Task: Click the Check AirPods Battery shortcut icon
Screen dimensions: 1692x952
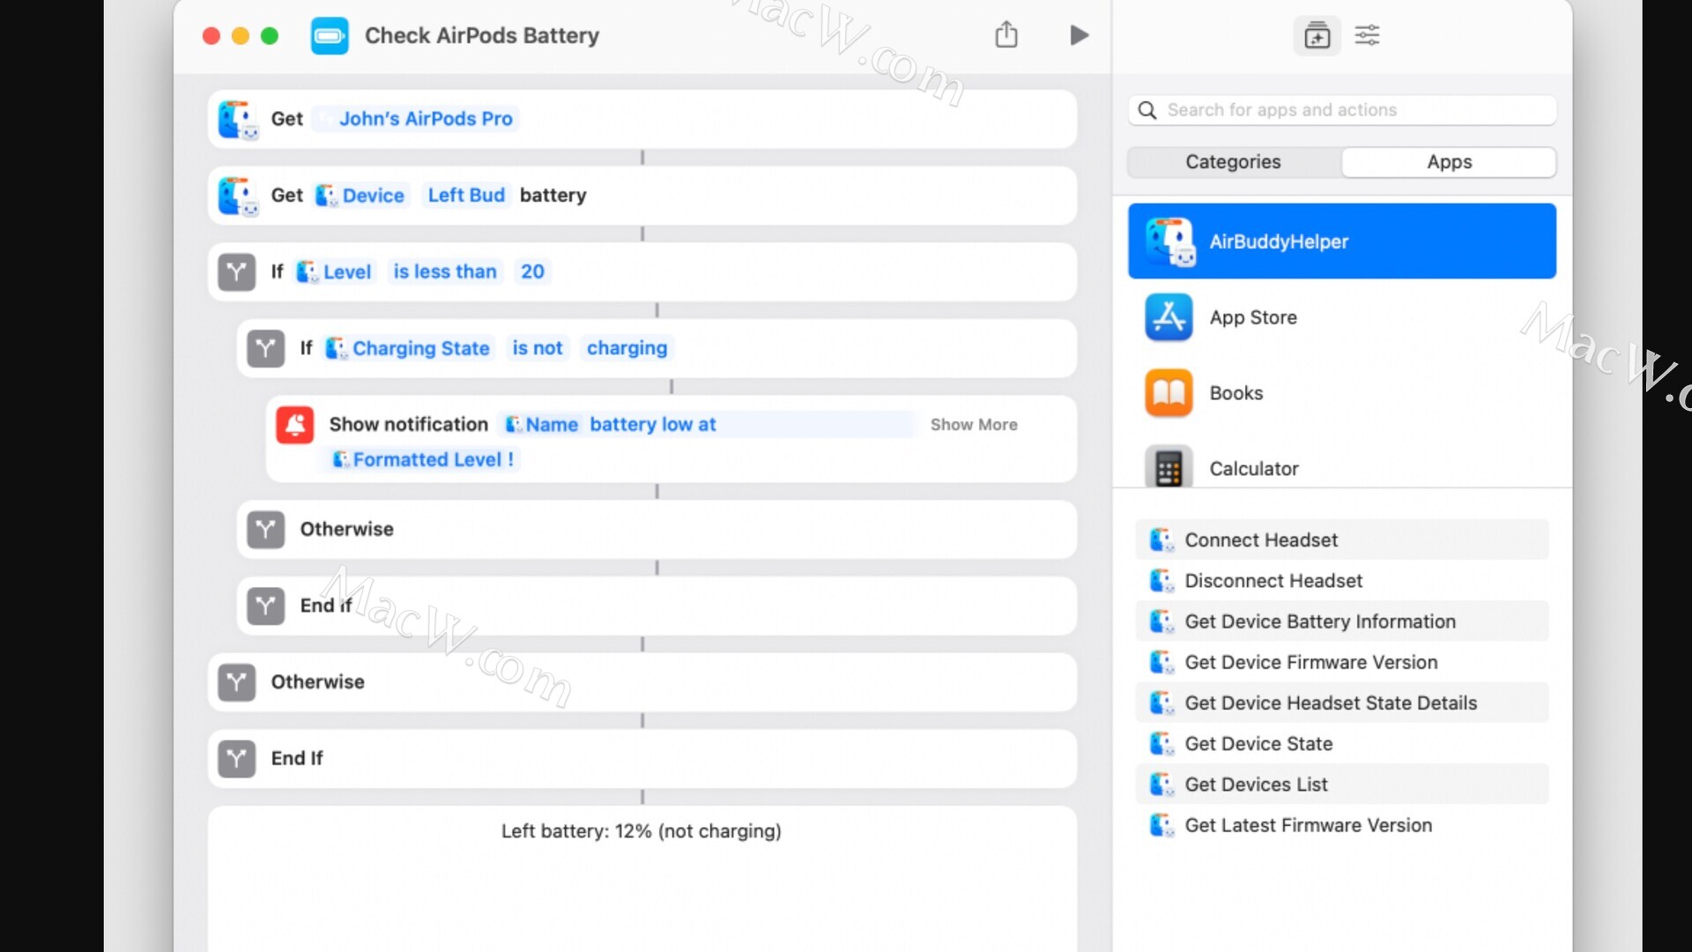Action: coord(330,35)
